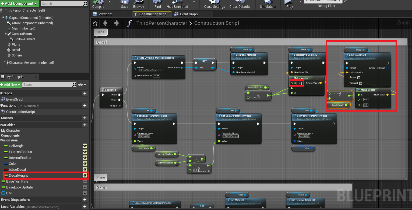Expand the Add New dropdown in My Blueprint
Viewport: 412px width, 210px height.
11,85
